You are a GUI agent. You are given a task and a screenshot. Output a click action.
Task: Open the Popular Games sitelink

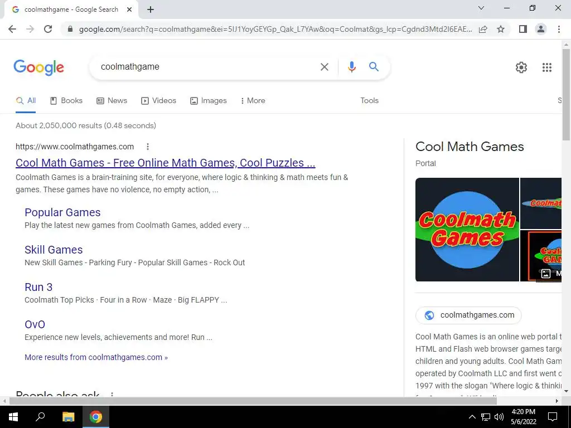pos(62,212)
